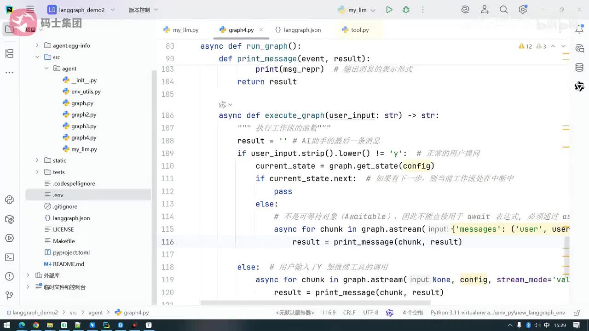Switch to the my_llm.py editor tab
This screenshot has height=331, width=589.
click(181, 30)
